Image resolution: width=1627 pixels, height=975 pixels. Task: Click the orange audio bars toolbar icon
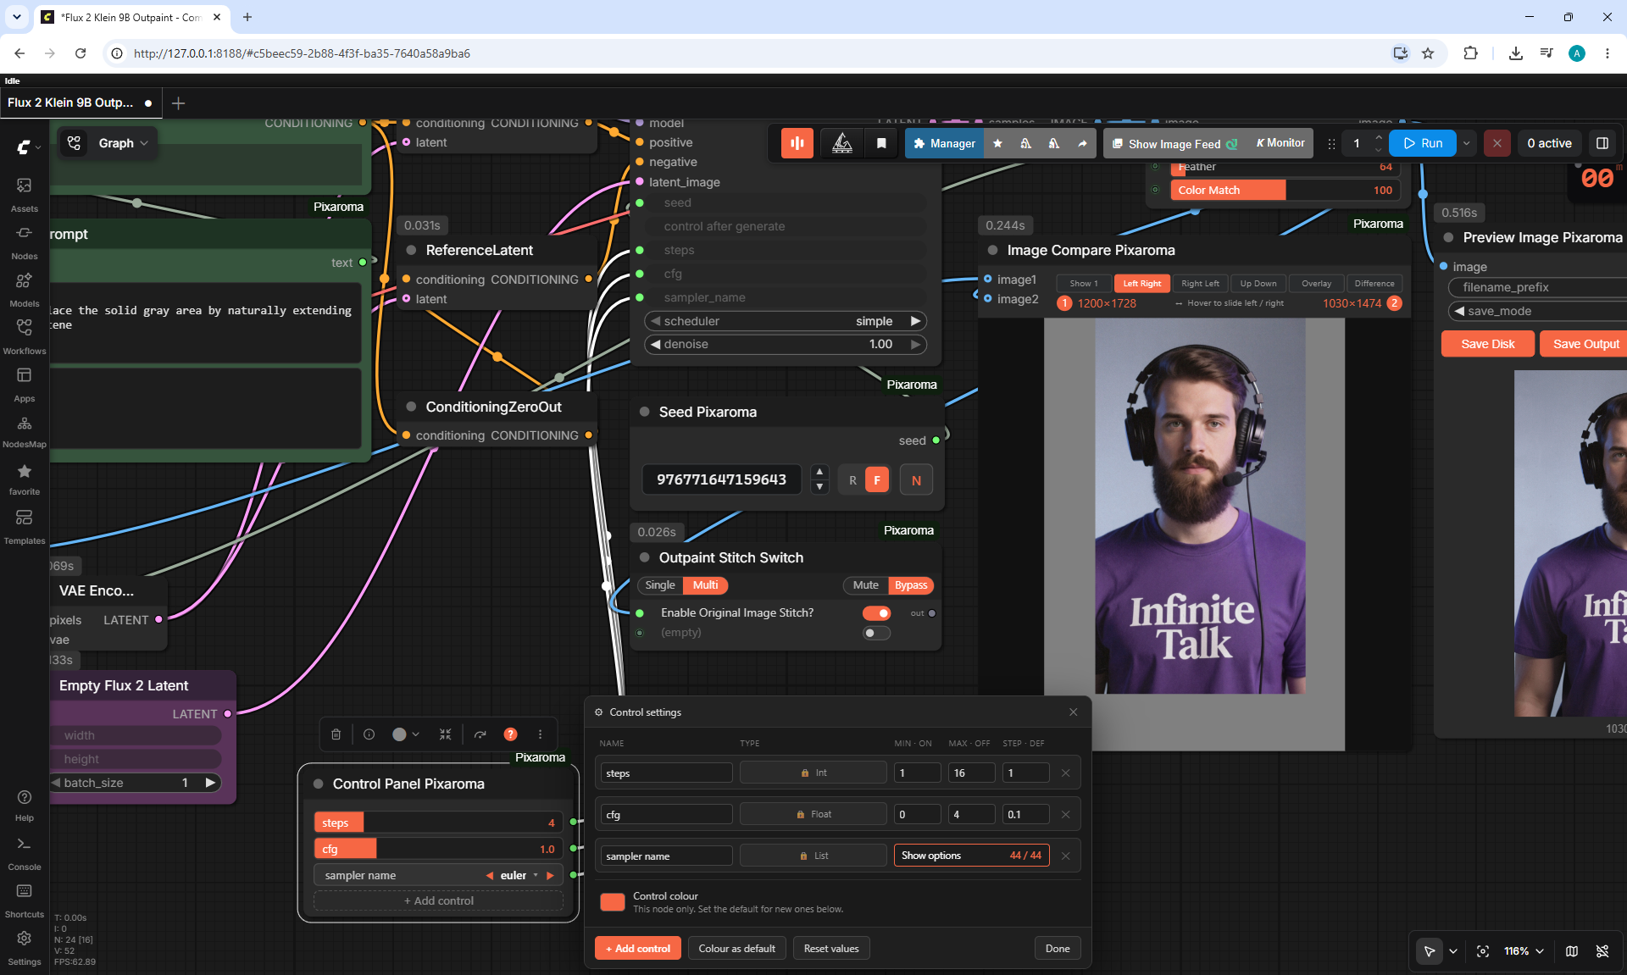point(797,143)
